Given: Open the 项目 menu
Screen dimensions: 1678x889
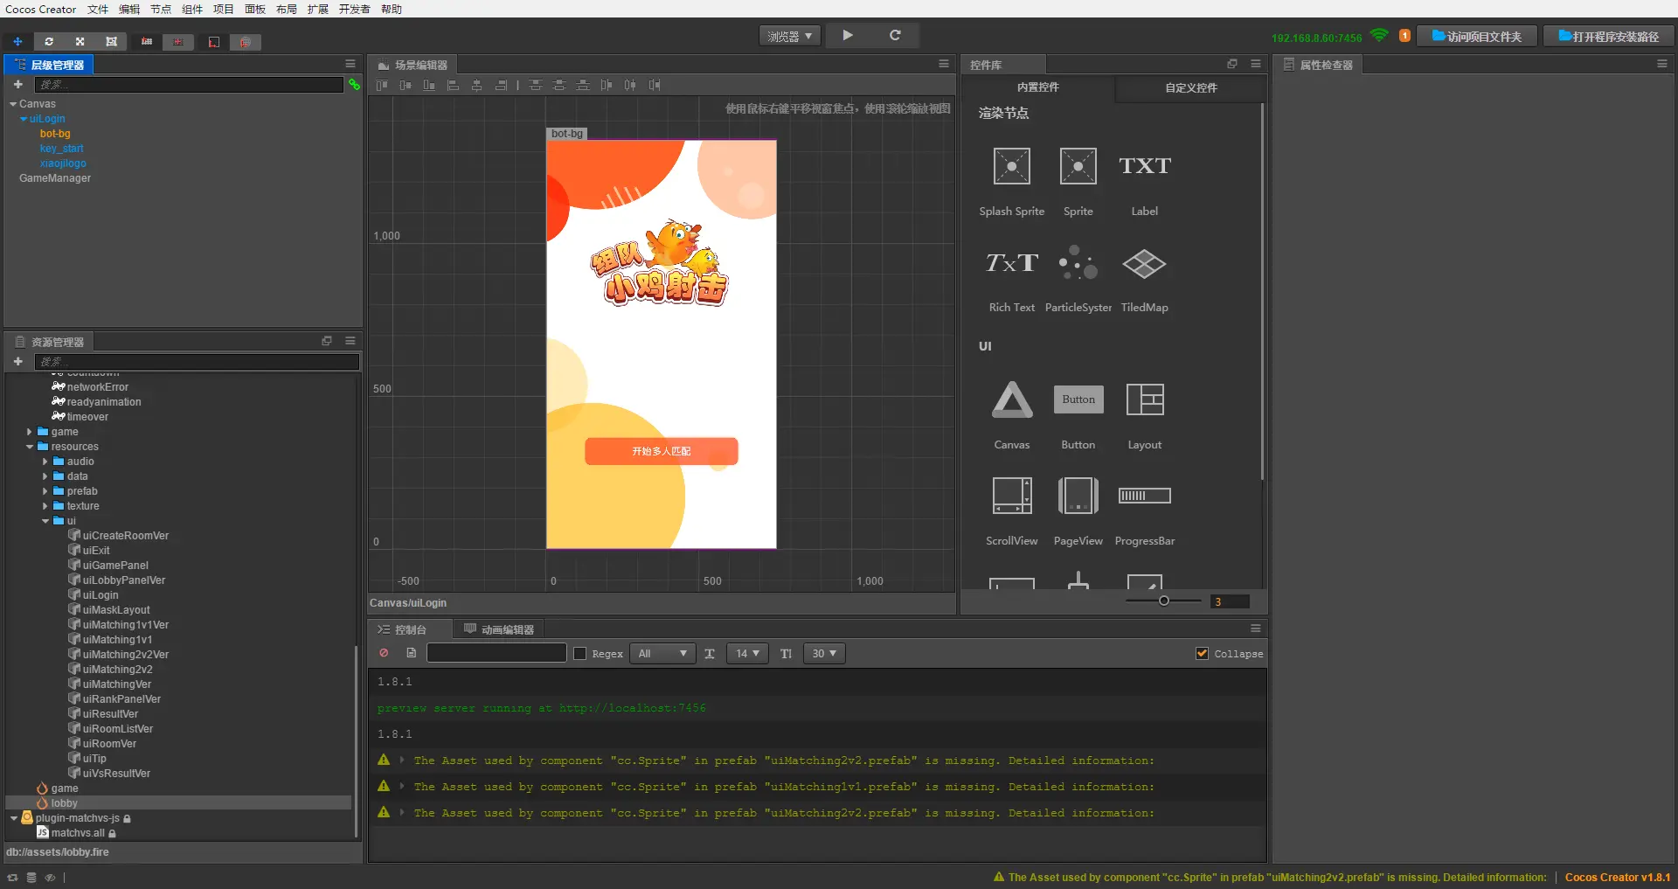Looking at the screenshot, I should tap(224, 10).
